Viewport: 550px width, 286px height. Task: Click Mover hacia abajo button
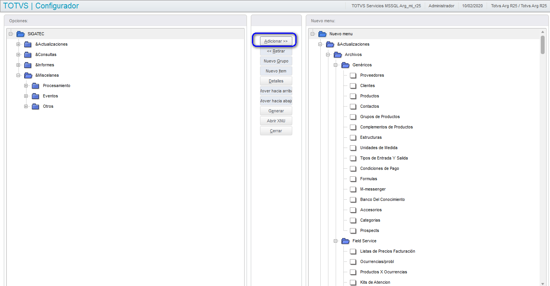click(276, 101)
